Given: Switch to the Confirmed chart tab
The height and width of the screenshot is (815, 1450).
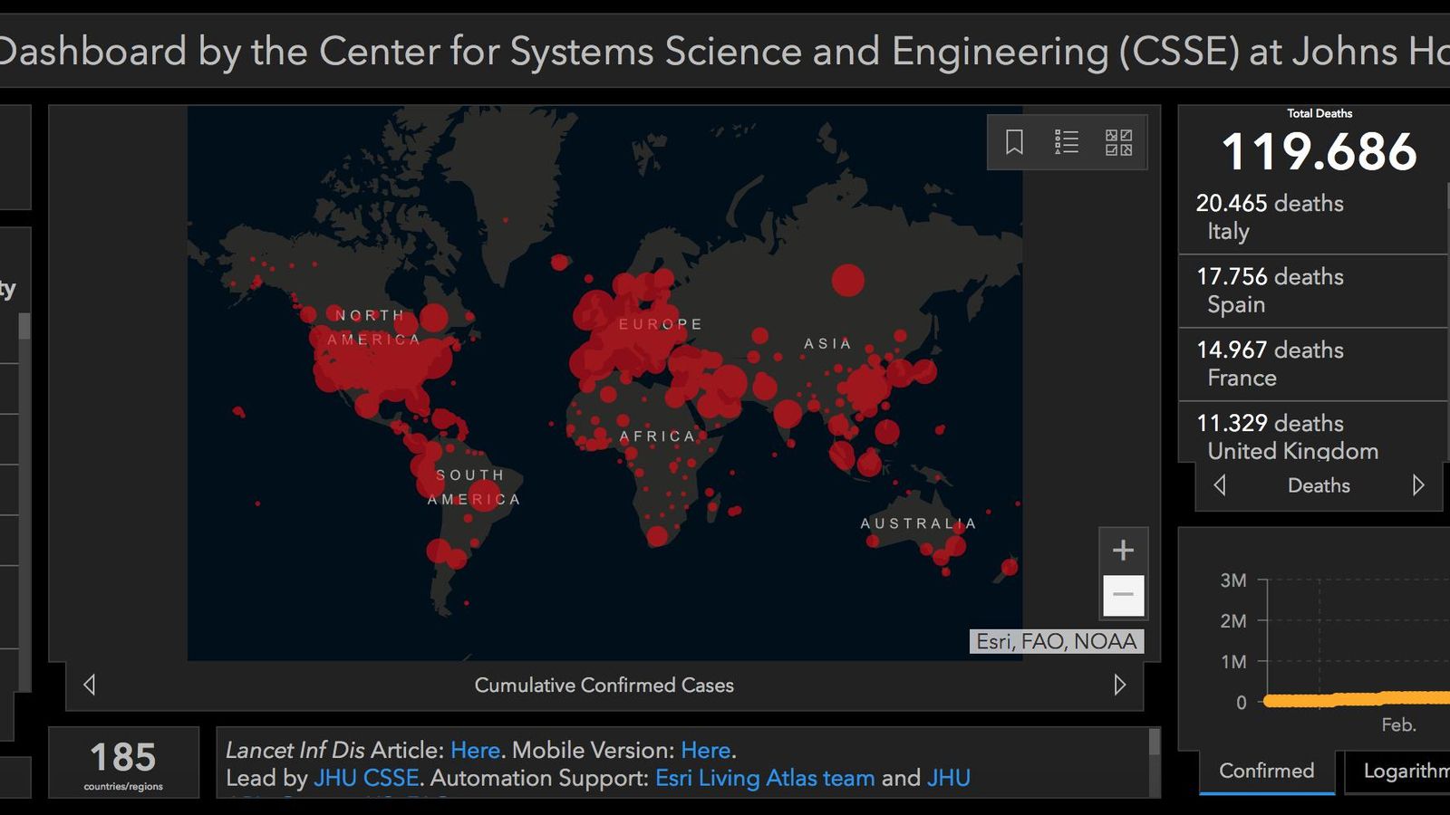Looking at the screenshot, I should pyautogui.click(x=1266, y=771).
